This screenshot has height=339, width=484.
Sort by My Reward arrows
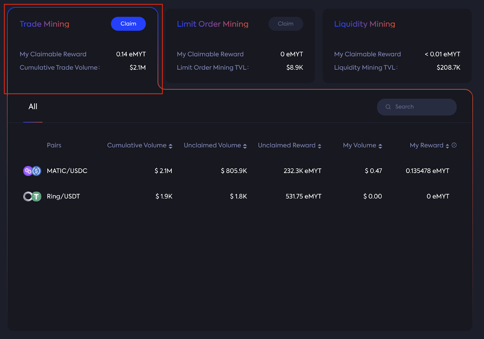pyautogui.click(x=447, y=146)
